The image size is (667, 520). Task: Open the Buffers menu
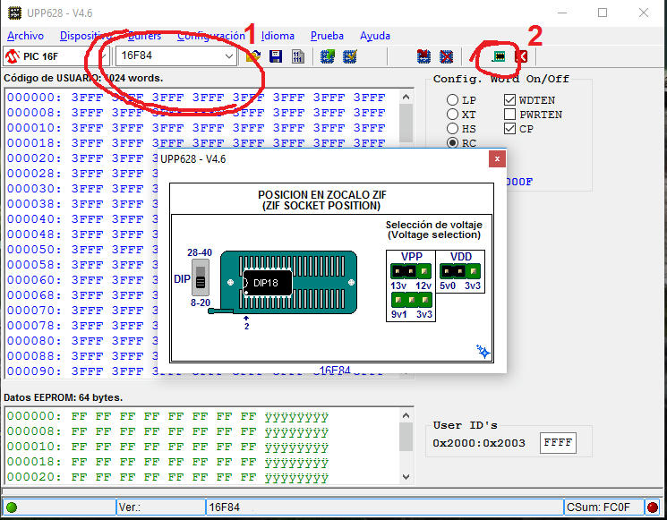pyautogui.click(x=144, y=36)
